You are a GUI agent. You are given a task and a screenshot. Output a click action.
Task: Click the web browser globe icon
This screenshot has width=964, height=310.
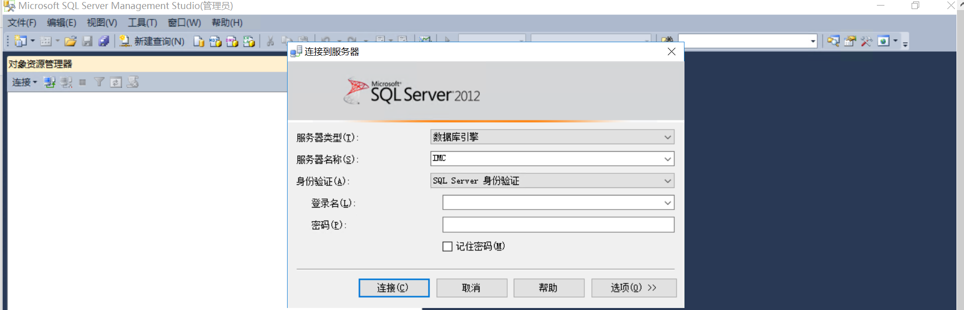pos(883,41)
